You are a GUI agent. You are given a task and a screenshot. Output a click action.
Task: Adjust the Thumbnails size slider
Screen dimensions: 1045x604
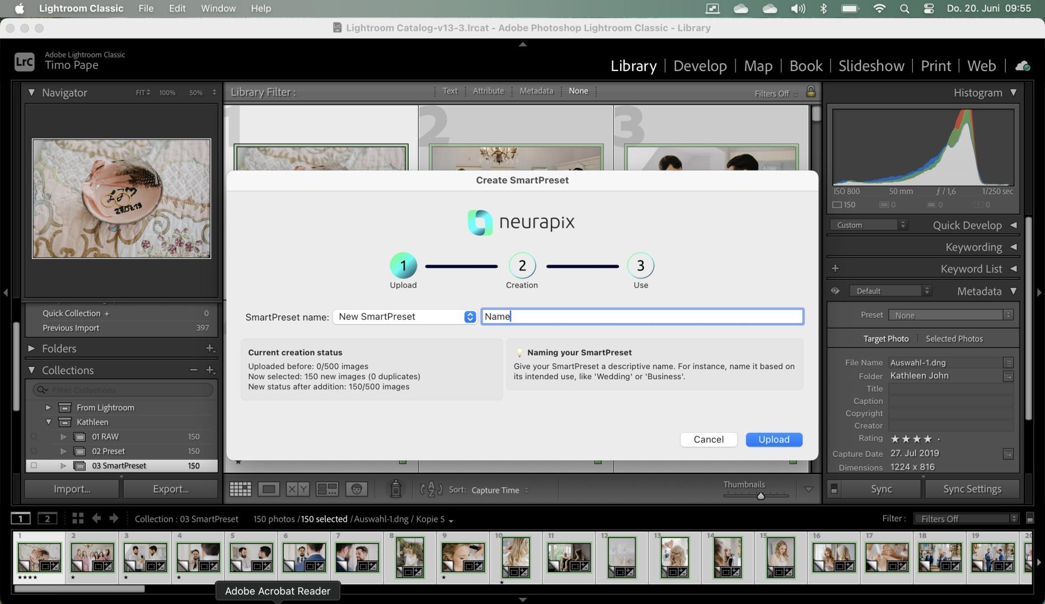[x=761, y=496]
